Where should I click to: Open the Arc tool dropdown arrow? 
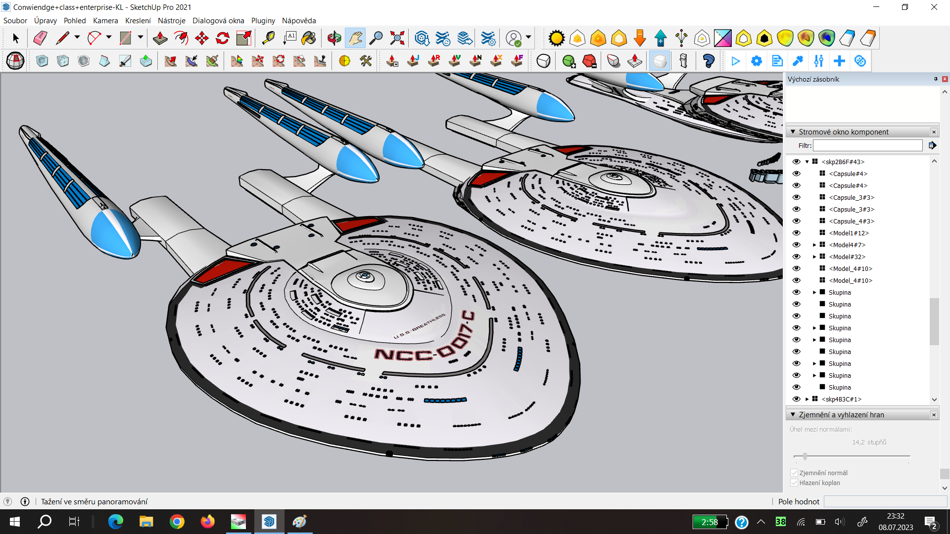coord(109,38)
